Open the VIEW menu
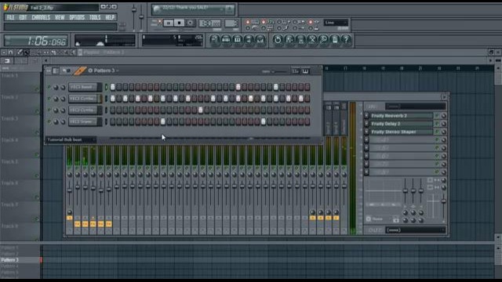 tap(60, 17)
